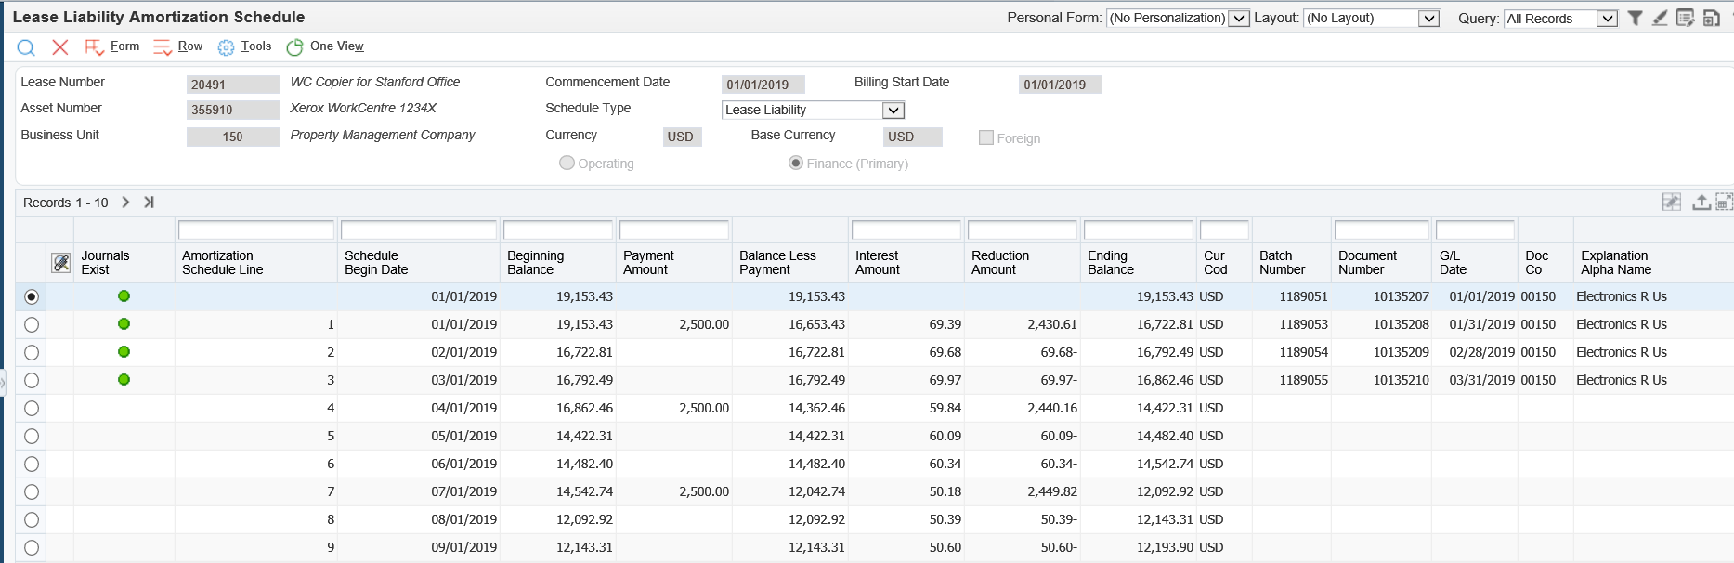Click filter box above G/L Date
Viewport: 1734px width, 563px height.
click(1475, 229)
